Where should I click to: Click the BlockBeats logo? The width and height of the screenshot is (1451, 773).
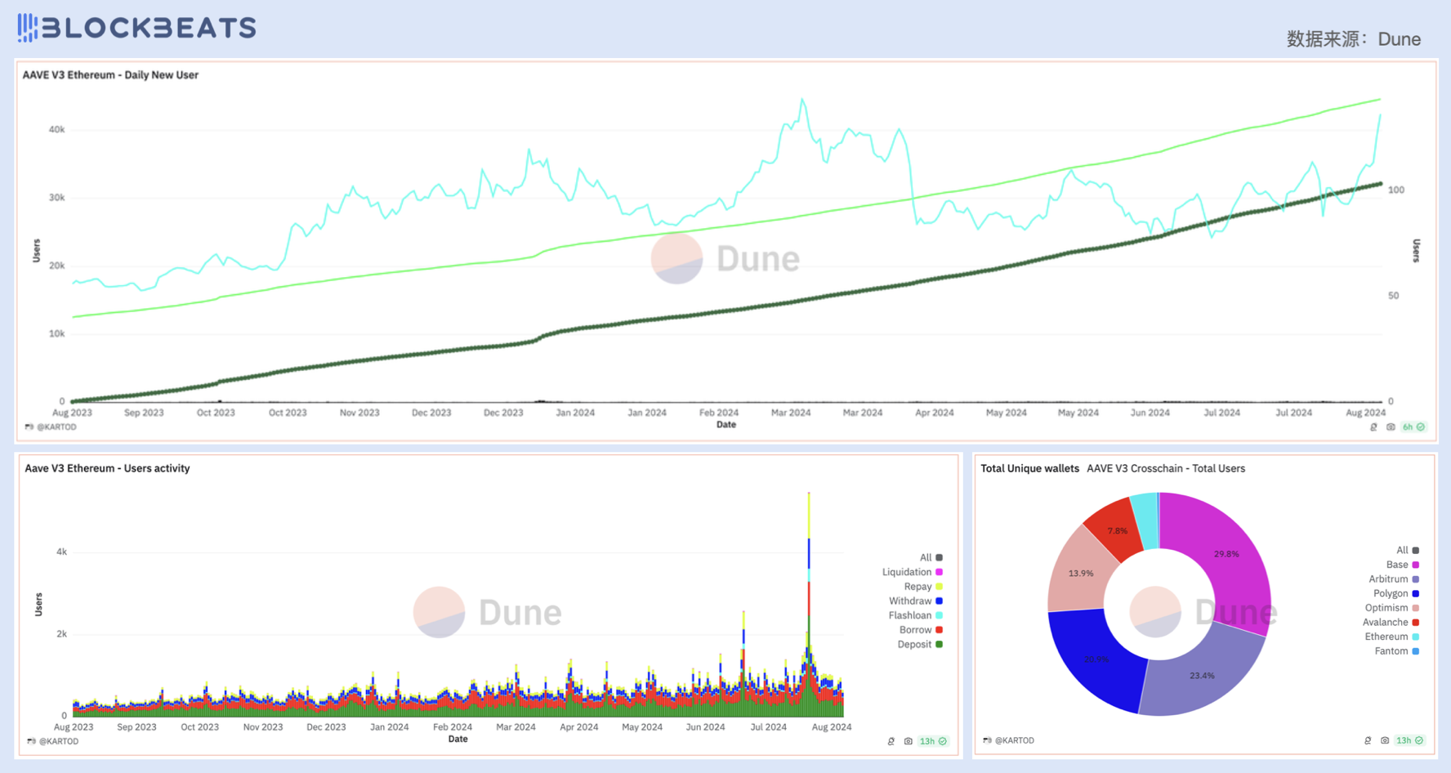[x=136, y=28]
